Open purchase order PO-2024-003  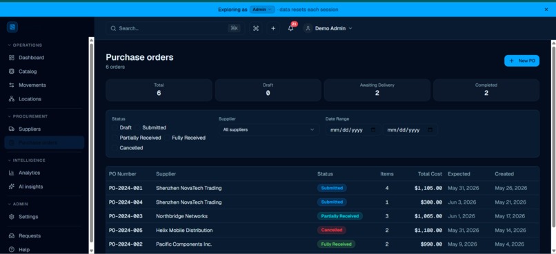(126, 216)
